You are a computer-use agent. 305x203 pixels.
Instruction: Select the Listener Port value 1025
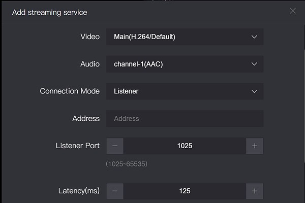[x=185, y=146]
